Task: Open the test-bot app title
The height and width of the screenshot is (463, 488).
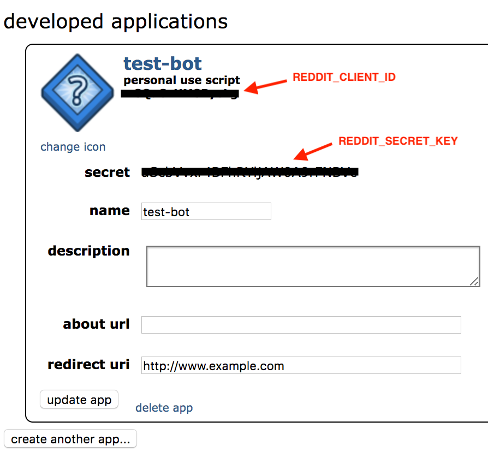Action: [x=163, y=63]
